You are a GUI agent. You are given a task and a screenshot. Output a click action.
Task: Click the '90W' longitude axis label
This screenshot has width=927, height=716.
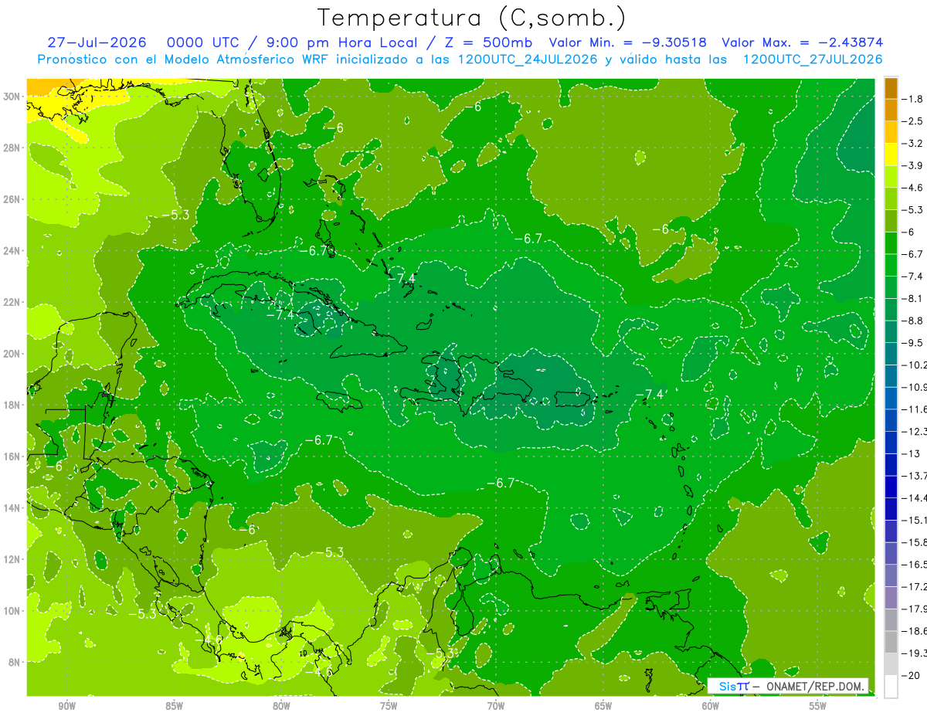(67, 706)
